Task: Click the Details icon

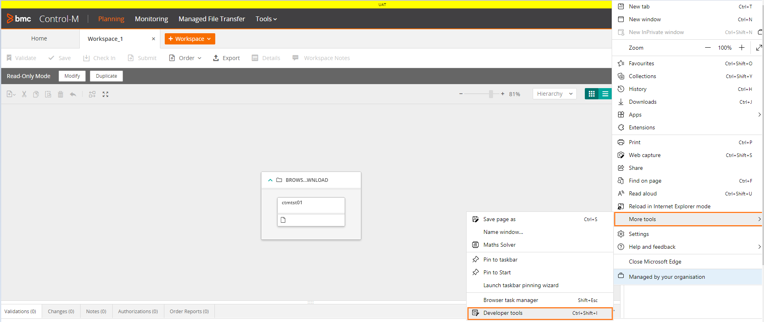Action: coord(255,58)
